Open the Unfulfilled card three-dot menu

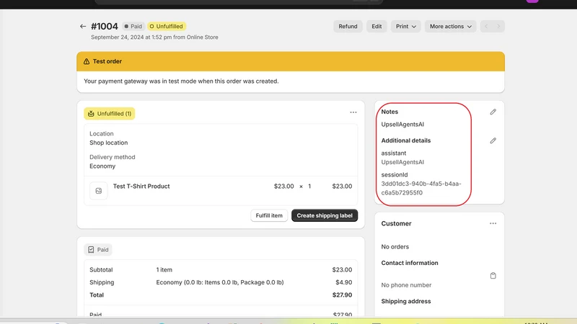[x=353, y=112]
